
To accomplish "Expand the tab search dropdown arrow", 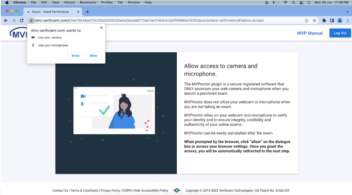I will 347,12.
